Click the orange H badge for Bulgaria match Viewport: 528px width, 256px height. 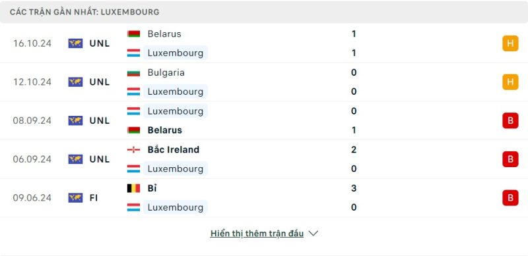510,82
